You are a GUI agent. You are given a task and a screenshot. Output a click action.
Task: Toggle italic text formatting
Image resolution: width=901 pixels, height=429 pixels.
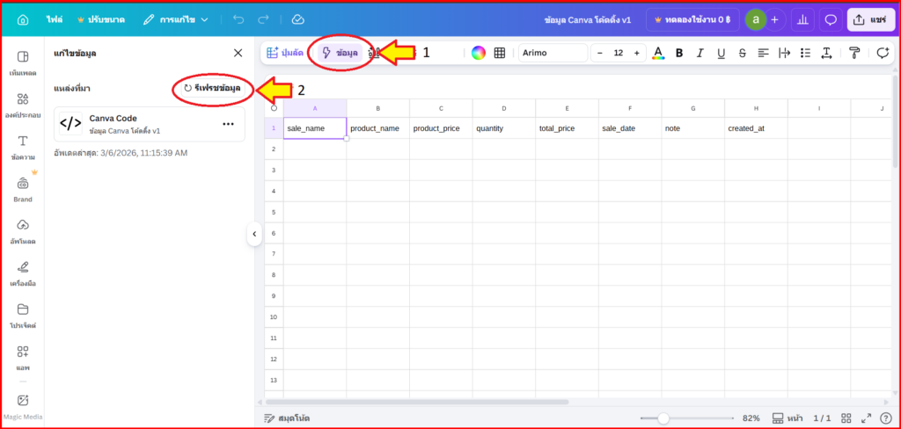[700, 53]
